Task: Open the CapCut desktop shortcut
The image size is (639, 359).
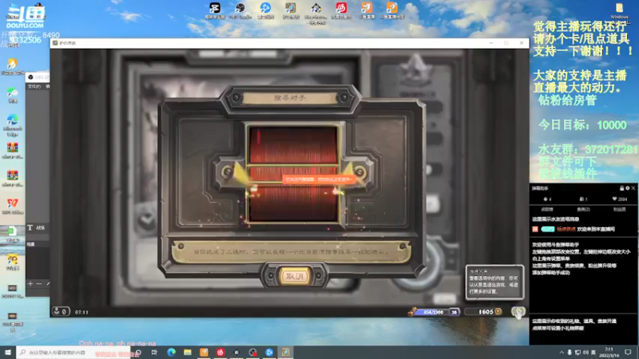Action: pyautogui.click(x=215, y=8)
